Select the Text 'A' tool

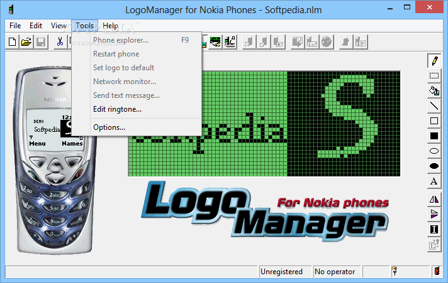tap(434, 181)
